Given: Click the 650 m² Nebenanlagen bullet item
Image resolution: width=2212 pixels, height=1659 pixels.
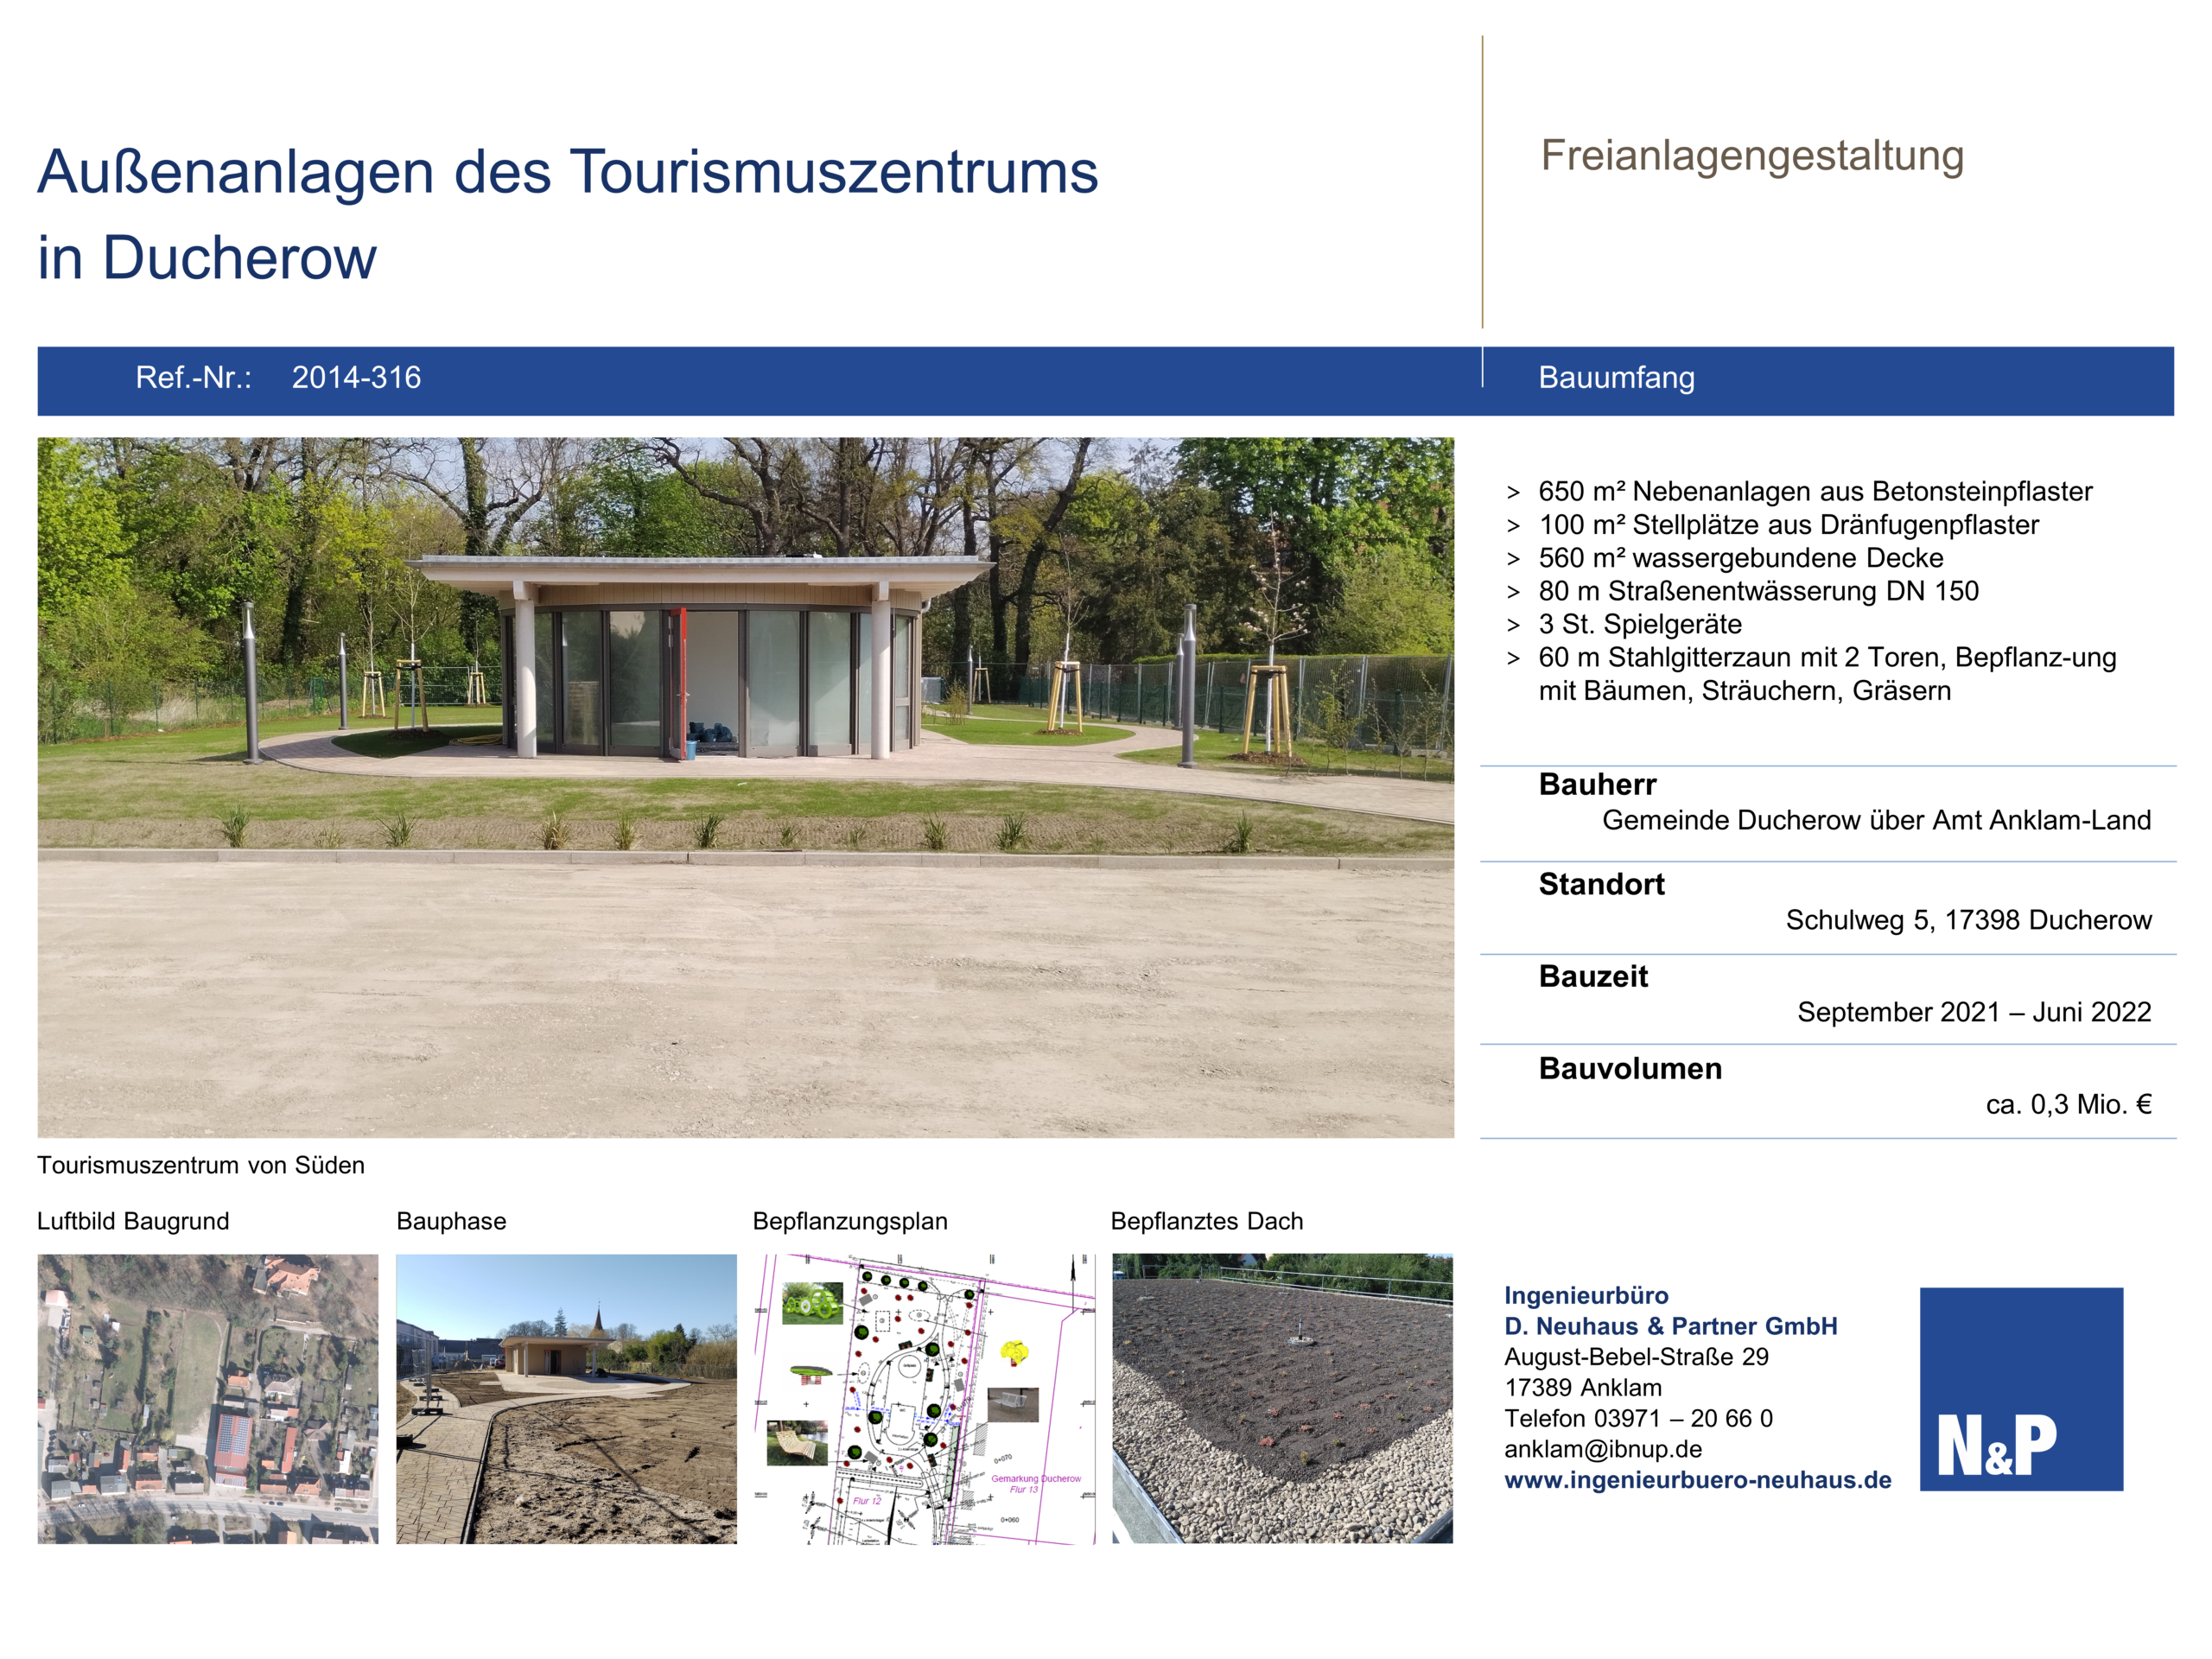Looking at the screenshot, I should [1814, 491].
